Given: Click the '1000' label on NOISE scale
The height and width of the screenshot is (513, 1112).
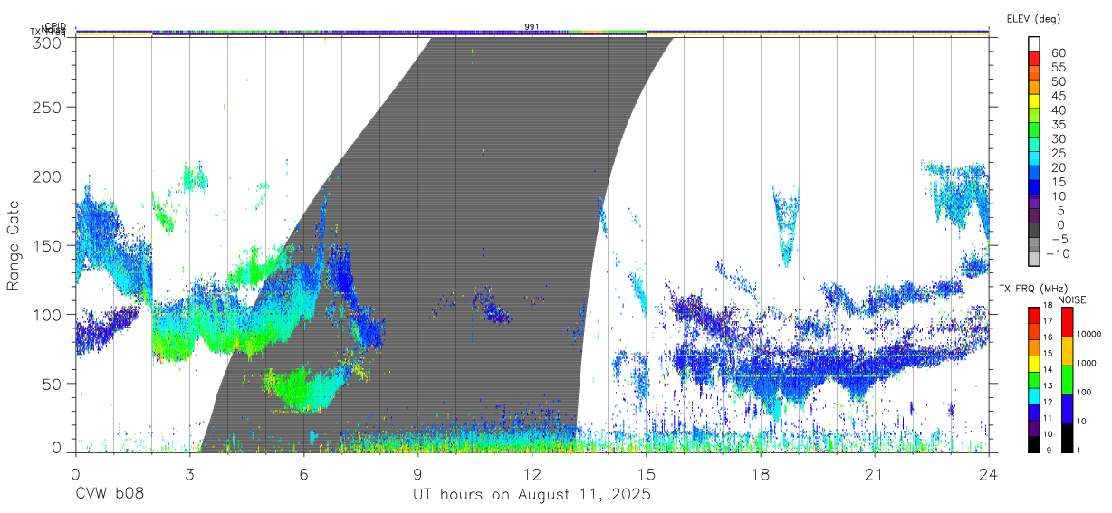Looking at the screenshot, I should coord(1086,363).
